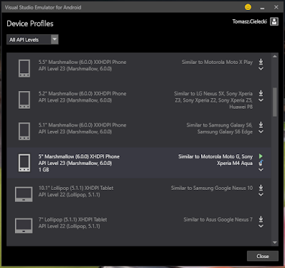Download the 7" Lollipop Nexus 7 Tablet profile

(261, 219)
